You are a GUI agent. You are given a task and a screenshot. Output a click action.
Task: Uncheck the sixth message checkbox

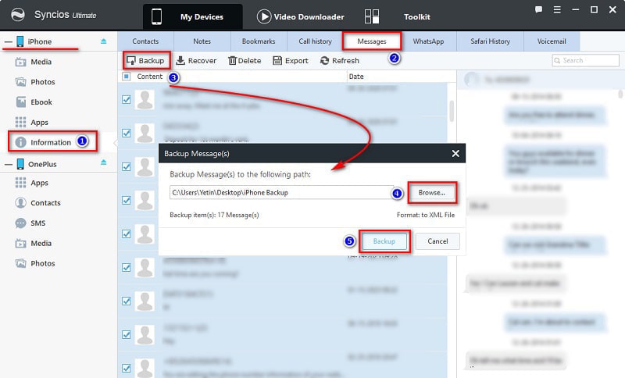[x=127, y=268]
